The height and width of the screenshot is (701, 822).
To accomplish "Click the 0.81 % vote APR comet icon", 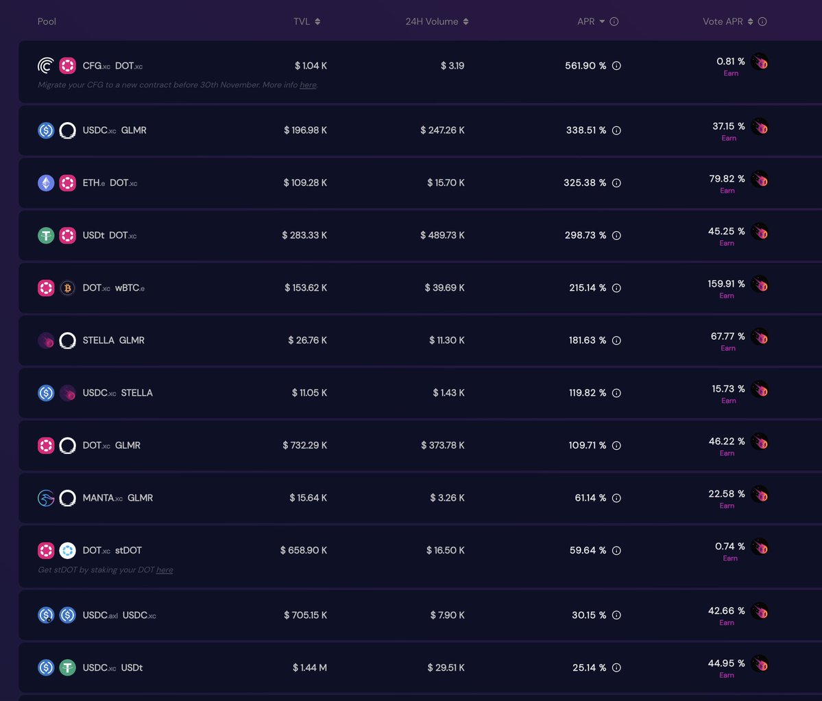I will [760, 62].
